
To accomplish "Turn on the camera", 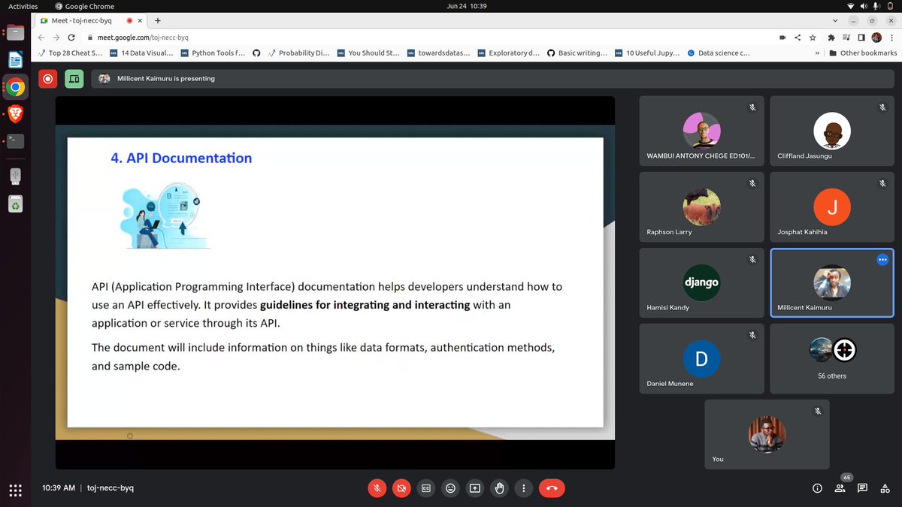I will click(x=401, y=488).
